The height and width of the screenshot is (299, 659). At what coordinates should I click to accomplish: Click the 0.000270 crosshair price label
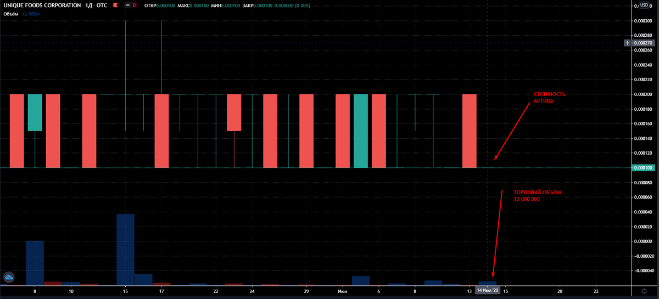643,43
